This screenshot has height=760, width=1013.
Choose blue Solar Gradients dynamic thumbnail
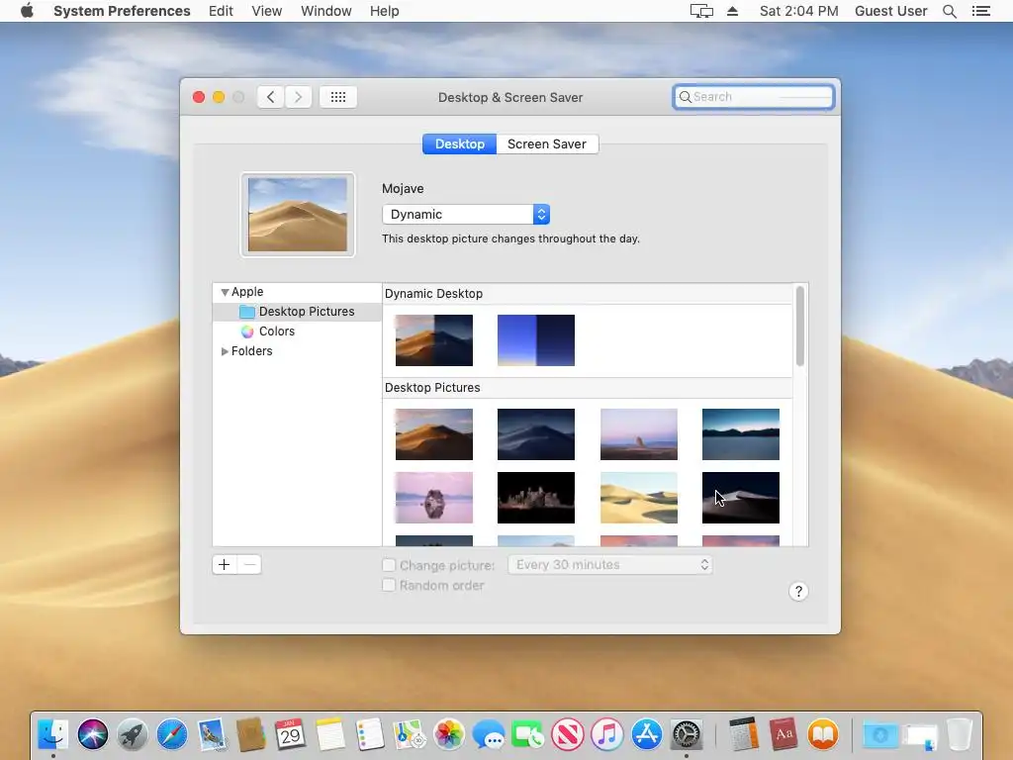click(x=536, y=340)
